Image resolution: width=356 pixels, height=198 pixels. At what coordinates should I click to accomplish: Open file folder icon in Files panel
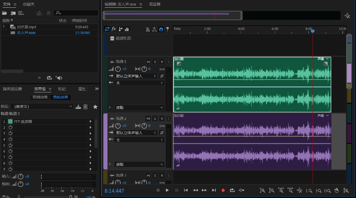[x=4, y=13]
